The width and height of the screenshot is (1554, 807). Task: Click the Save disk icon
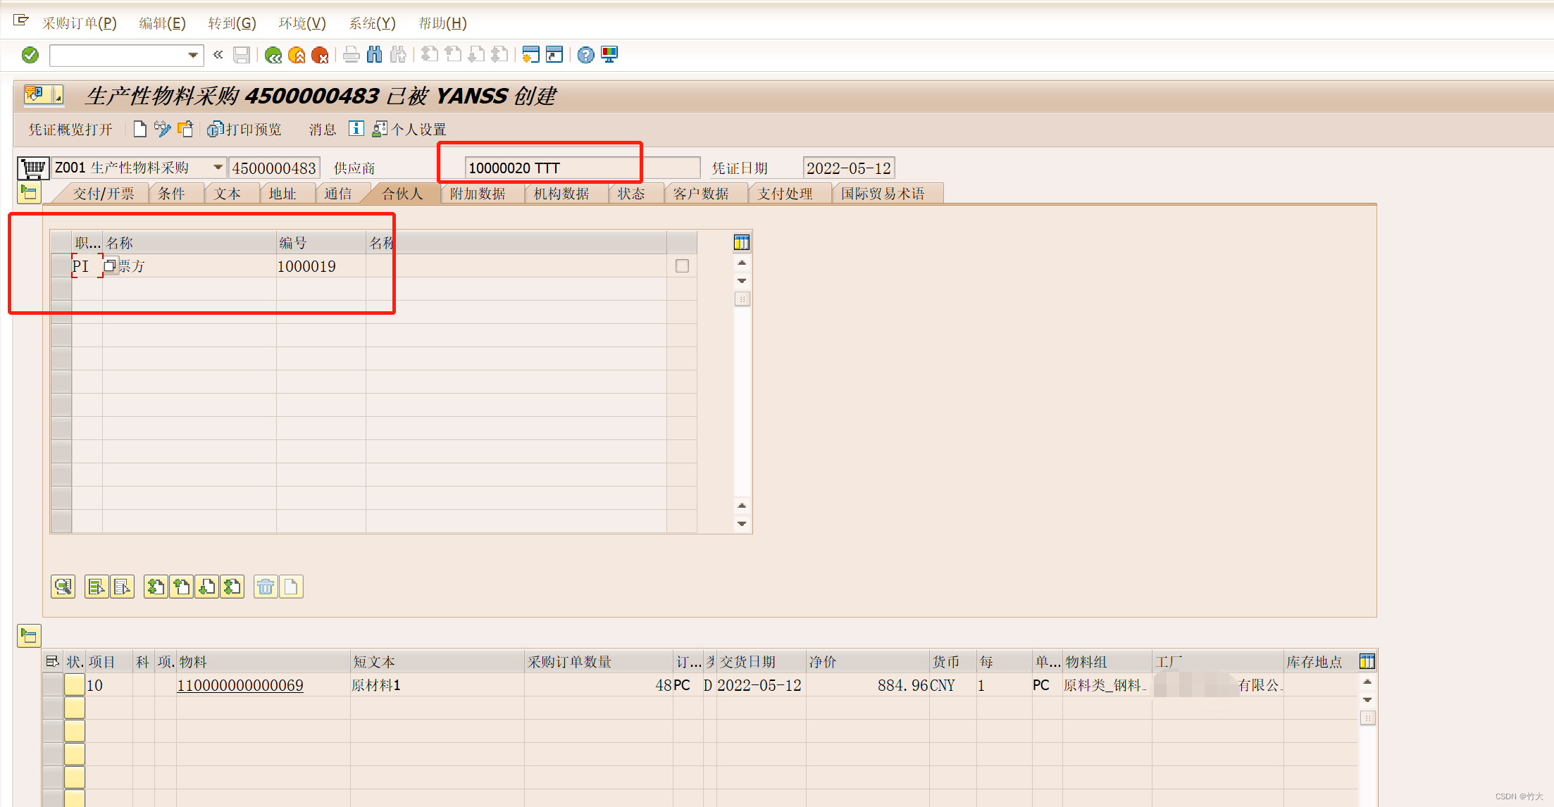tap(242, 55)
